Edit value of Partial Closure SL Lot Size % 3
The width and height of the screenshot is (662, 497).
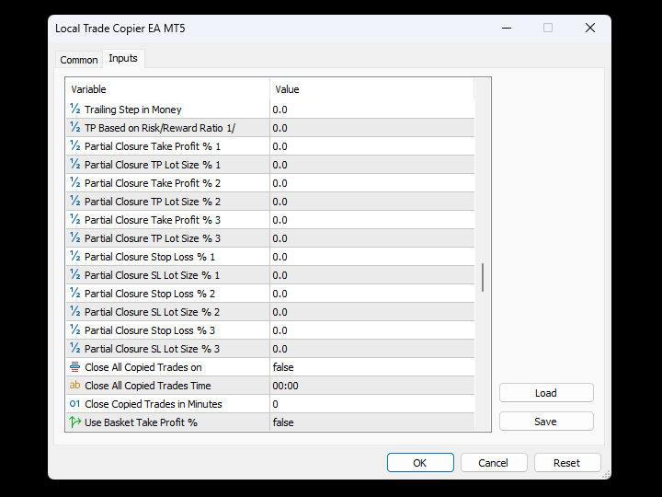372,348
